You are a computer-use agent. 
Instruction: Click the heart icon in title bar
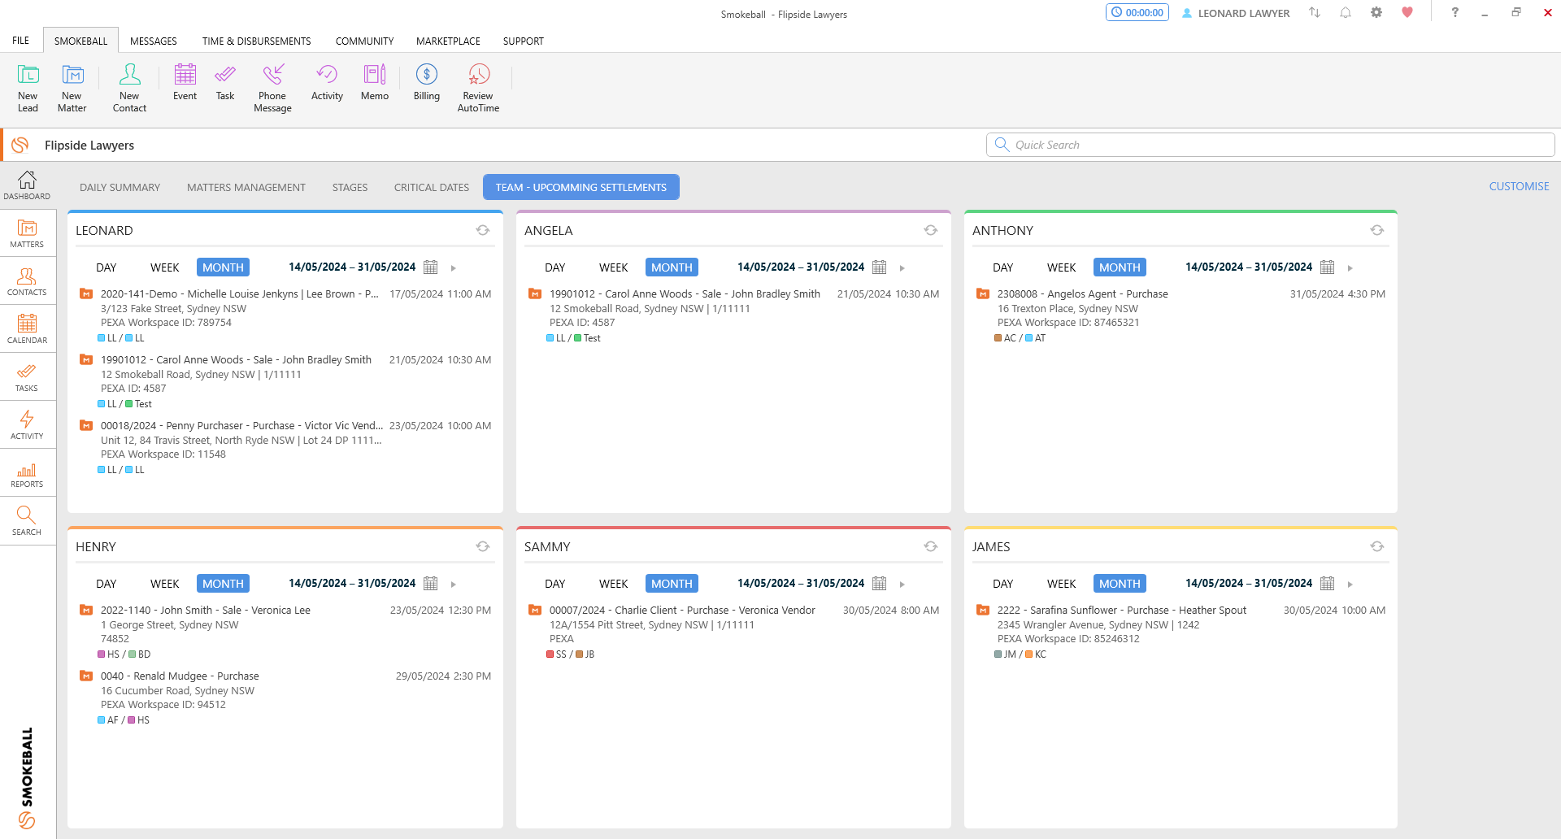(1407, 13)
